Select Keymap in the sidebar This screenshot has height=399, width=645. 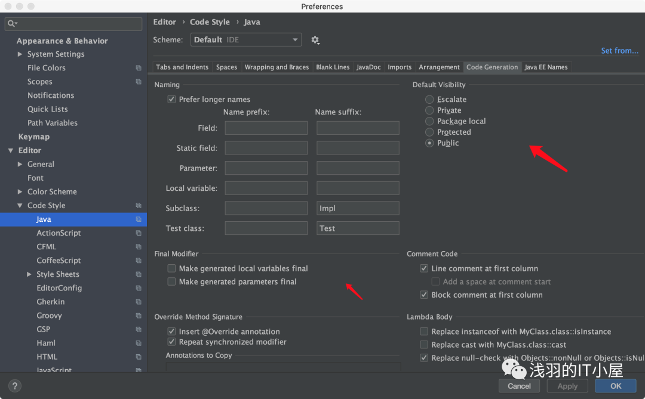(x=33, y=137)
